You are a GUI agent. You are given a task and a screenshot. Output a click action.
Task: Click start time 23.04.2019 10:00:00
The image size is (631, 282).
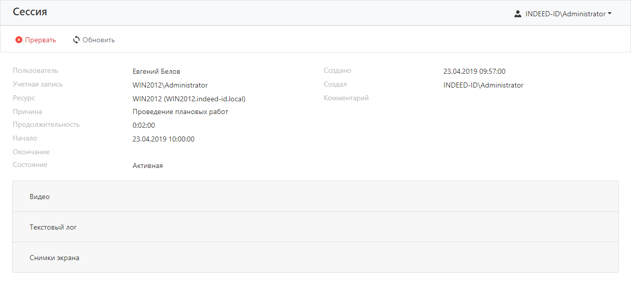(163, 139)
